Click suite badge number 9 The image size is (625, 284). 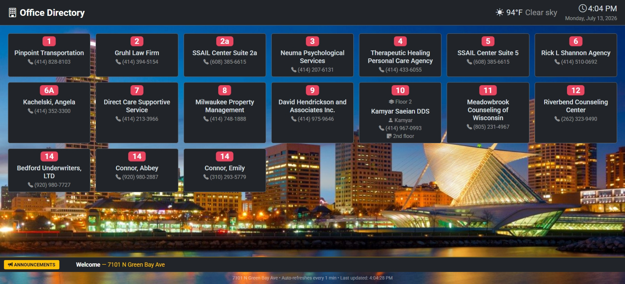(312, 90)
